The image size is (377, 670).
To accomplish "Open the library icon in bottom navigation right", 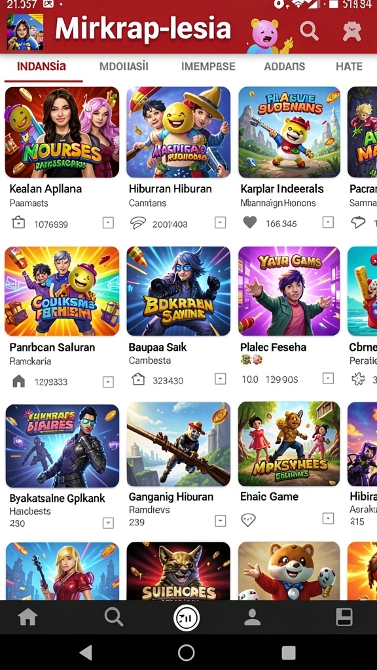I will click(x=344, y=617).
